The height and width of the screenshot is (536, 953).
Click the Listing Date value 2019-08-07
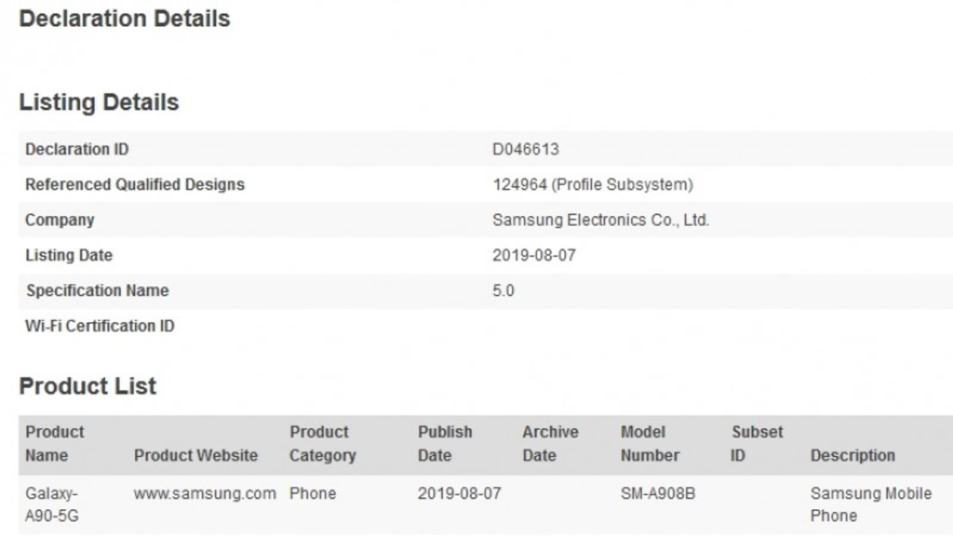pyautogui.click(x=534, y=255)
